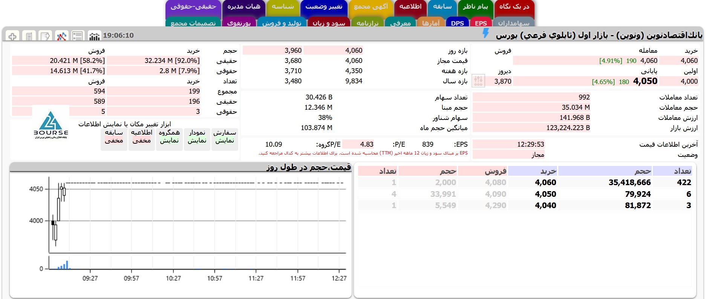Click the clock reading 19:06:10
The height and width of the screenshot is (299, 706).
[x=118, y=35]
